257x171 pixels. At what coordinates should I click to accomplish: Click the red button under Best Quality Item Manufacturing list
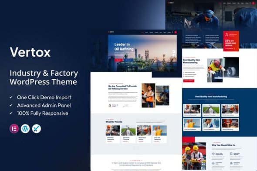(x=189, y=81)
